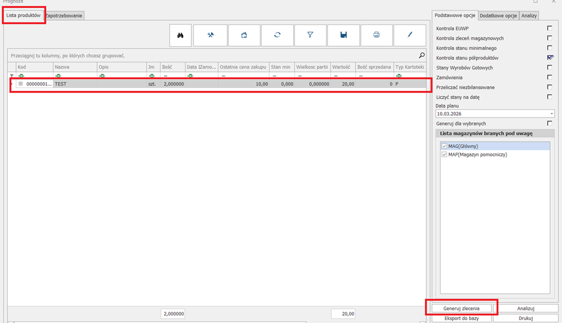Click the pencil edit icon
This screenshot has height=323, width=562.
[410, 35]
